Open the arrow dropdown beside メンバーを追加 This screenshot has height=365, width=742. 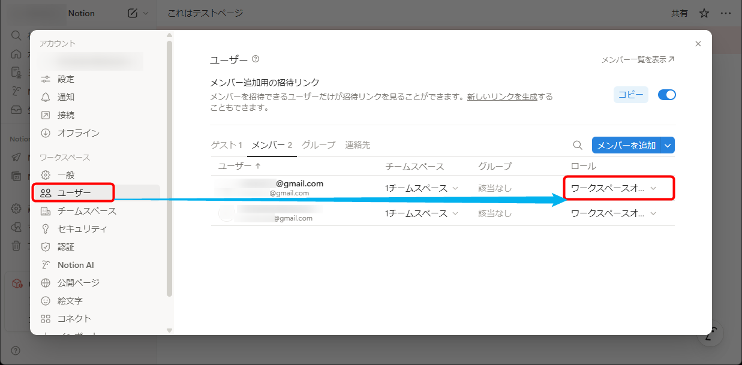click(x=668, y=145)
